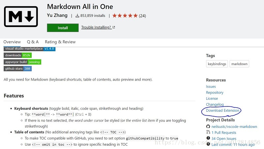Select the keybindings tag
This screenshot has width=264, height=149.
click(x=216, y=64)
